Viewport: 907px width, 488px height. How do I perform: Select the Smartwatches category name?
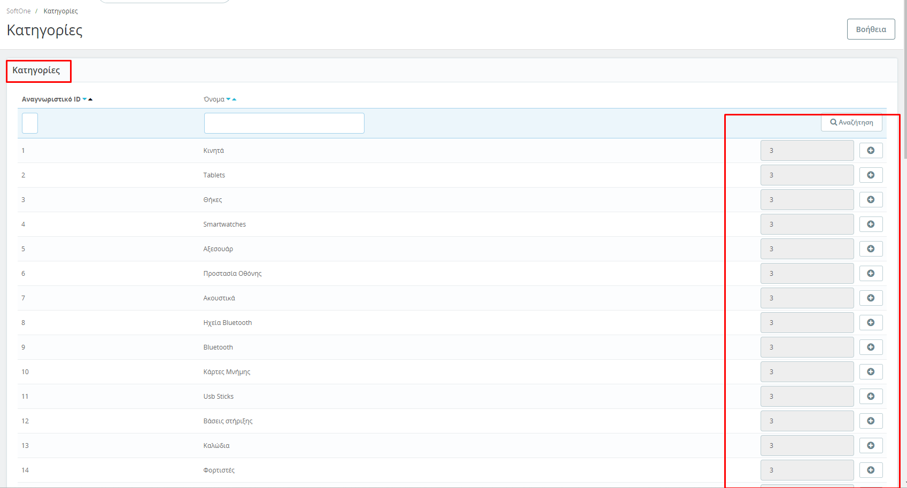pos(224,224)
